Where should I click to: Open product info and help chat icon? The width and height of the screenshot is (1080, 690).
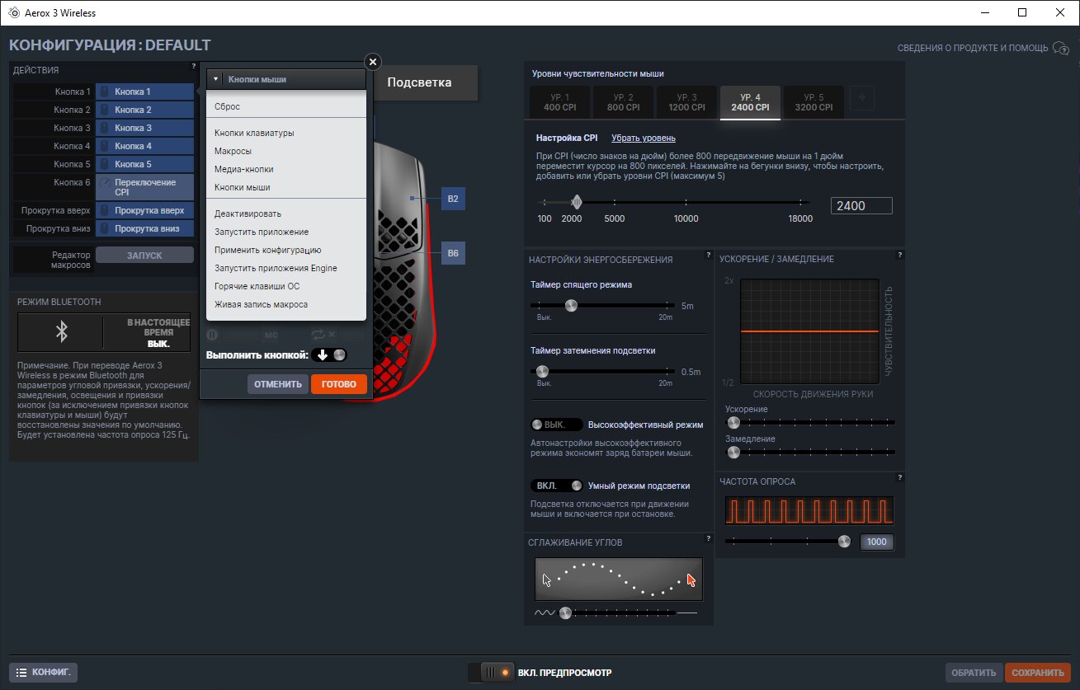point(1061,48)
